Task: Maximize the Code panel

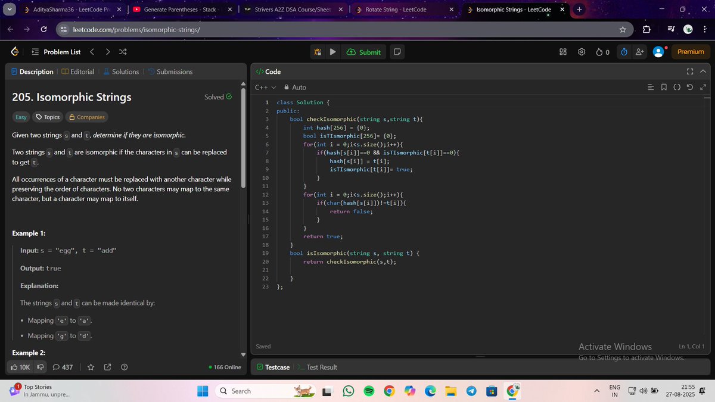Action: pos(690,71)
